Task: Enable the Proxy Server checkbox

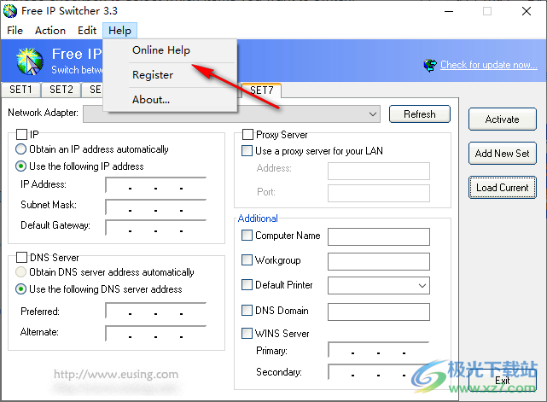Action: (247, 134)
